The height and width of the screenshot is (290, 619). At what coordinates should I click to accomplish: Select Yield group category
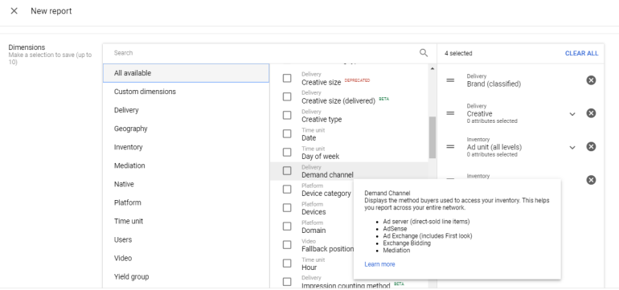click(186, 277)
